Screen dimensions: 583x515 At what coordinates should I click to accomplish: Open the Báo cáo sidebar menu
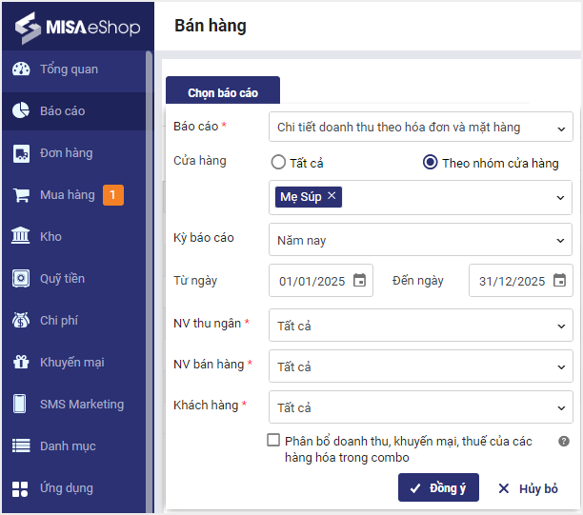pos(62,111)
